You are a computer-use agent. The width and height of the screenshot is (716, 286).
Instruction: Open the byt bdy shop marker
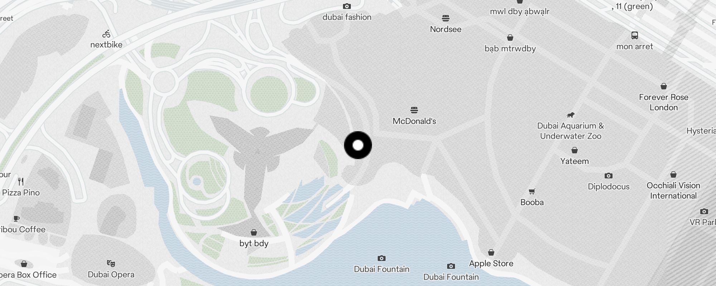click(x=254, y=232)
